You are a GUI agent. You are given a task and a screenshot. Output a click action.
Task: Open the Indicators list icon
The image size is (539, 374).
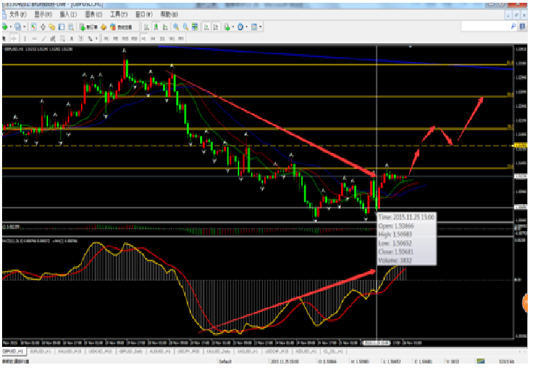[x=227, y=27]
